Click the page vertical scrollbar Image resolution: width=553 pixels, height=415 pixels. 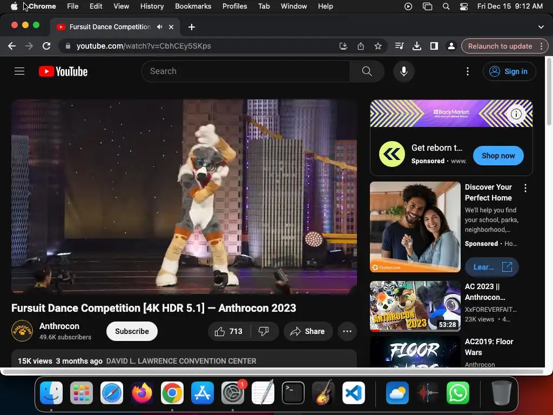[549, 92]
